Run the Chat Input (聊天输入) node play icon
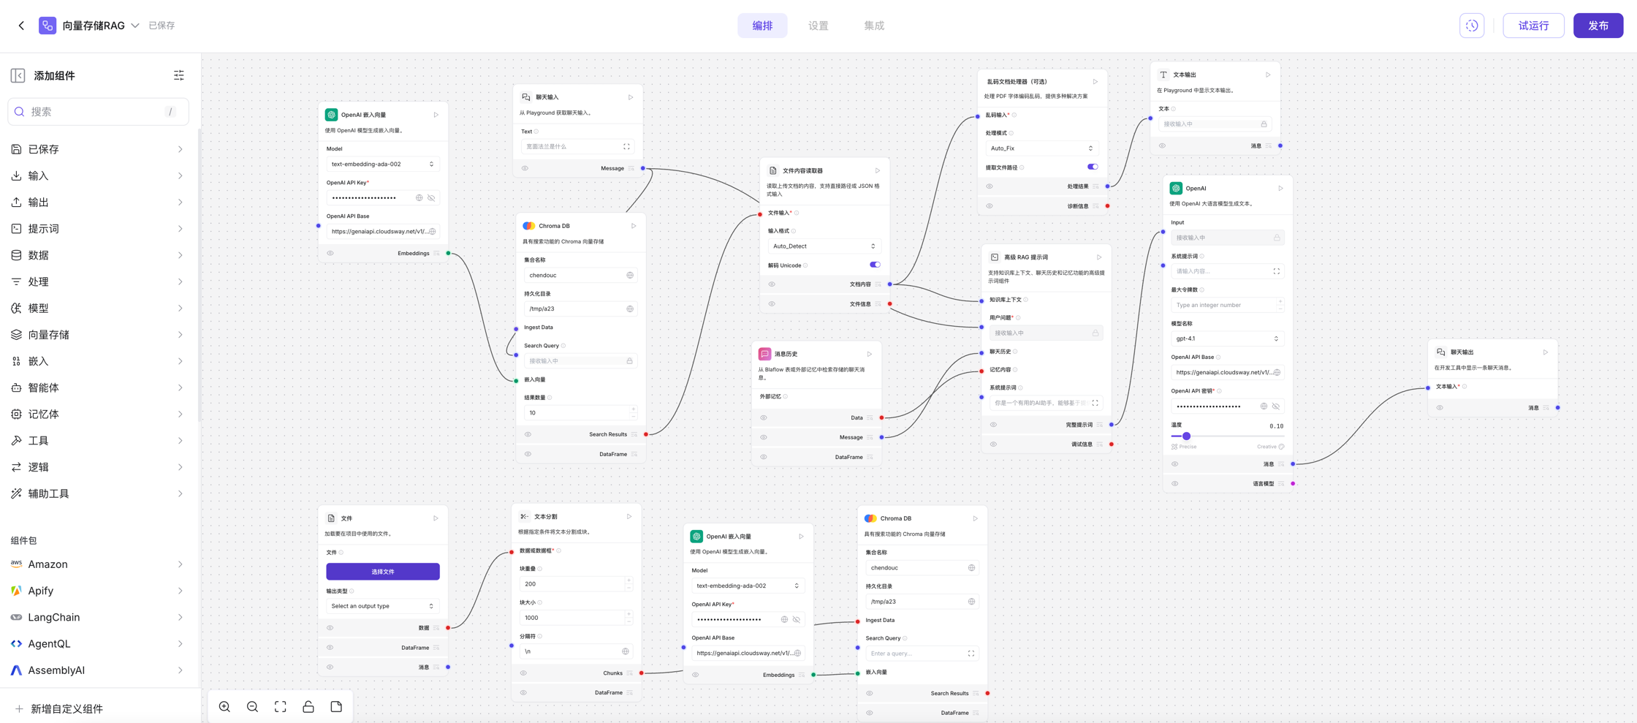Screen dimensions: 1637x723 coord(631,97)
